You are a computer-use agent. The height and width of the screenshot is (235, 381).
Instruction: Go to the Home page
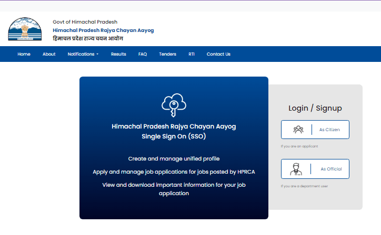coord(24,54)
